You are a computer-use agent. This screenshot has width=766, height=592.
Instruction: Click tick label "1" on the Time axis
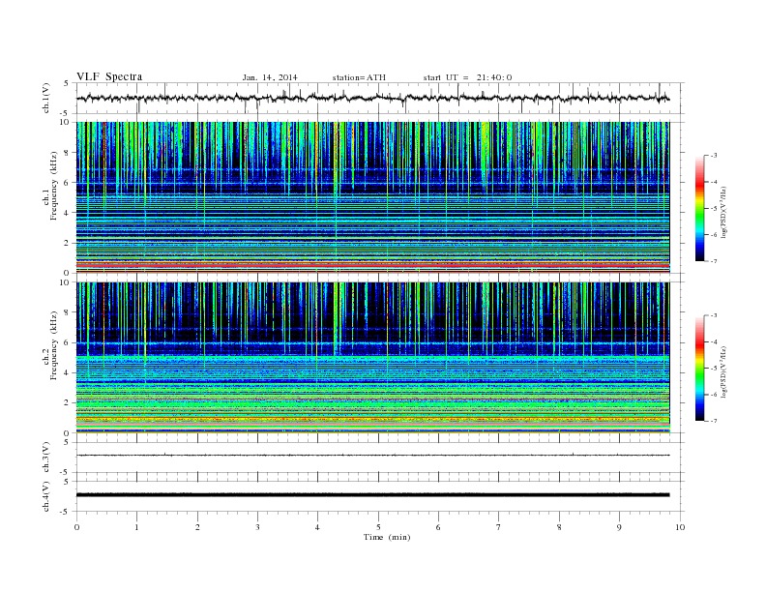coord(136,527)
